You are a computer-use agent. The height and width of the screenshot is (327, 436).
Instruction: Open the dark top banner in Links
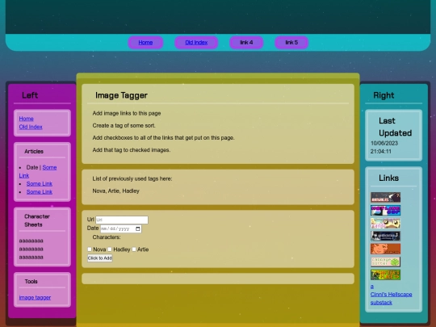click(385, 197)
